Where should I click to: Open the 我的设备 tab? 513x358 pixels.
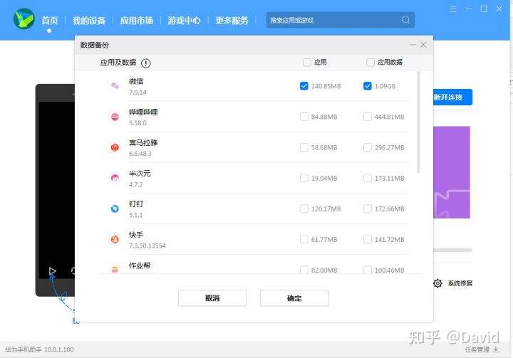click(x=89, y=21)
